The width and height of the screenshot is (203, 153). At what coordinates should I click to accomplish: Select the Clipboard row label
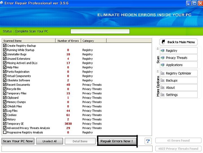13,98
